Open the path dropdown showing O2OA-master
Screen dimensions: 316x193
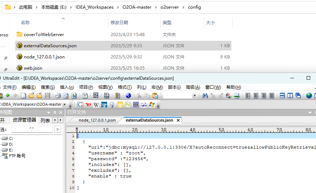pyautogui.click(x=65, y=105)
